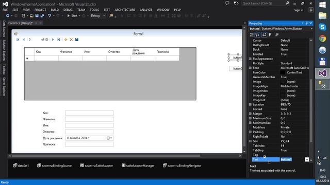The height and width of the screenshot is (185, 330).
Task: Click the Alphabetical sort icon in Properties
Action: pyautogui.click(x=257, y=35)
